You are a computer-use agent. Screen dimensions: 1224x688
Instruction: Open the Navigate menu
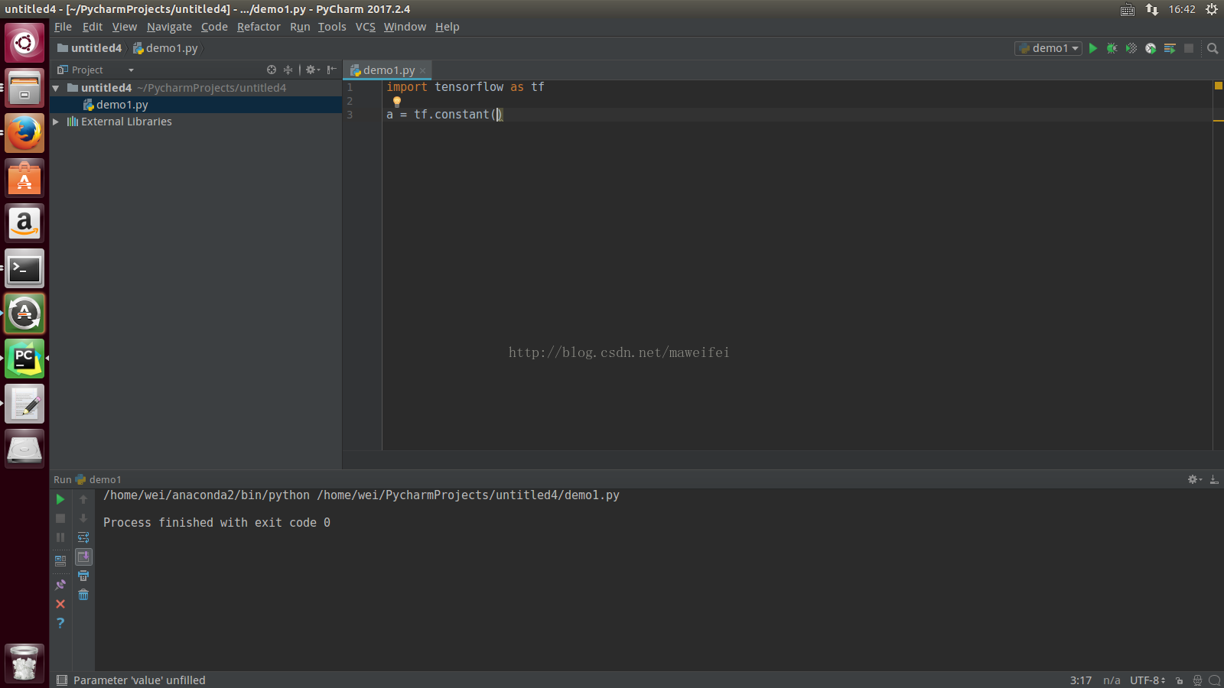(x=169, y=27)
